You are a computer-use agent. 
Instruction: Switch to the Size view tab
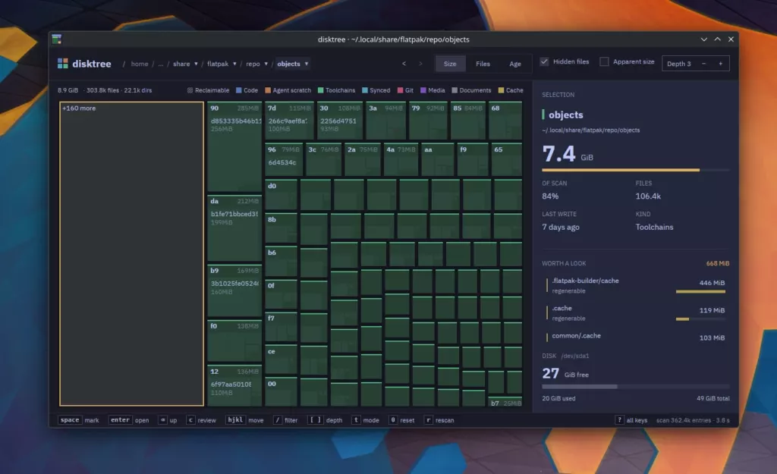click(450, 64)
